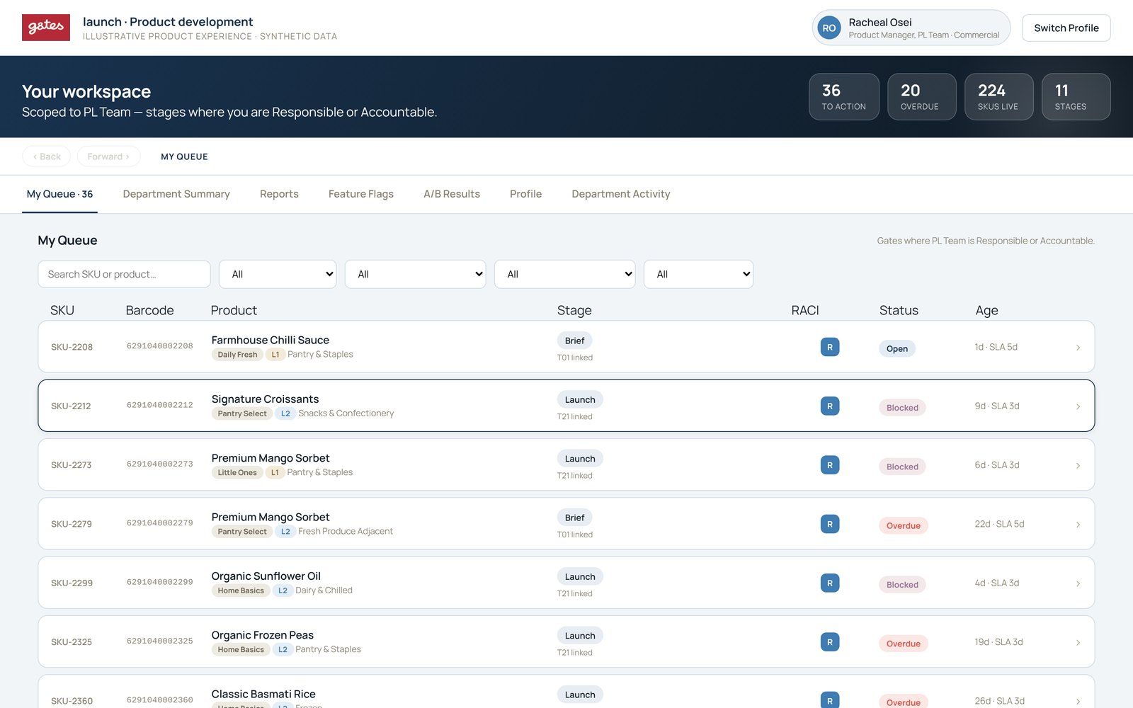This screenshot has width=1133, height=708.
Task: Click the Open status badge for SKU-2208
Action: [897, 348]
